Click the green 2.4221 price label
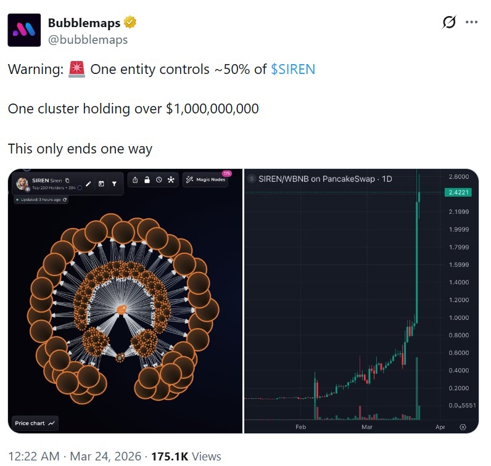The width and height of the screenshot is (491, 466). click(x=459, y=192)
